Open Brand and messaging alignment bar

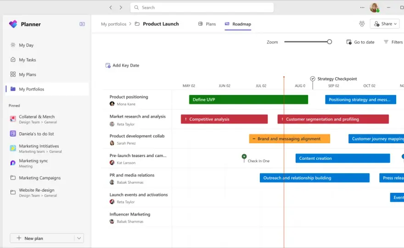click(289, 139)
